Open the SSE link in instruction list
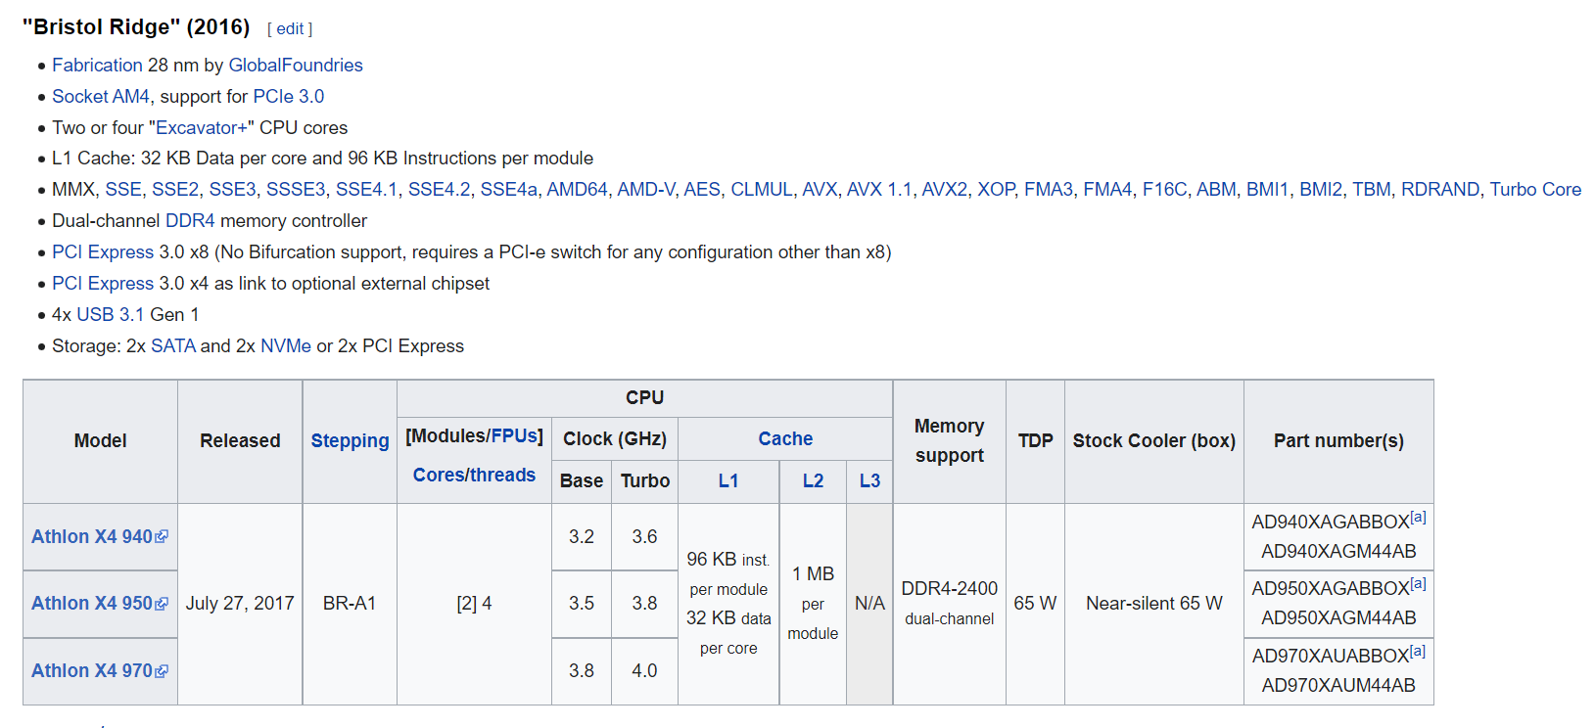Viewport: 1595px width, 728px height. 123,189
